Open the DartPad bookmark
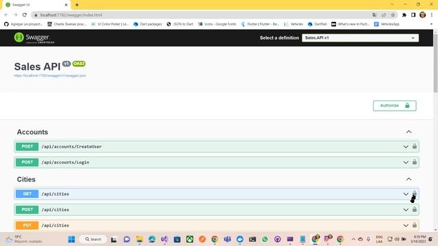 tap(317, 25)
